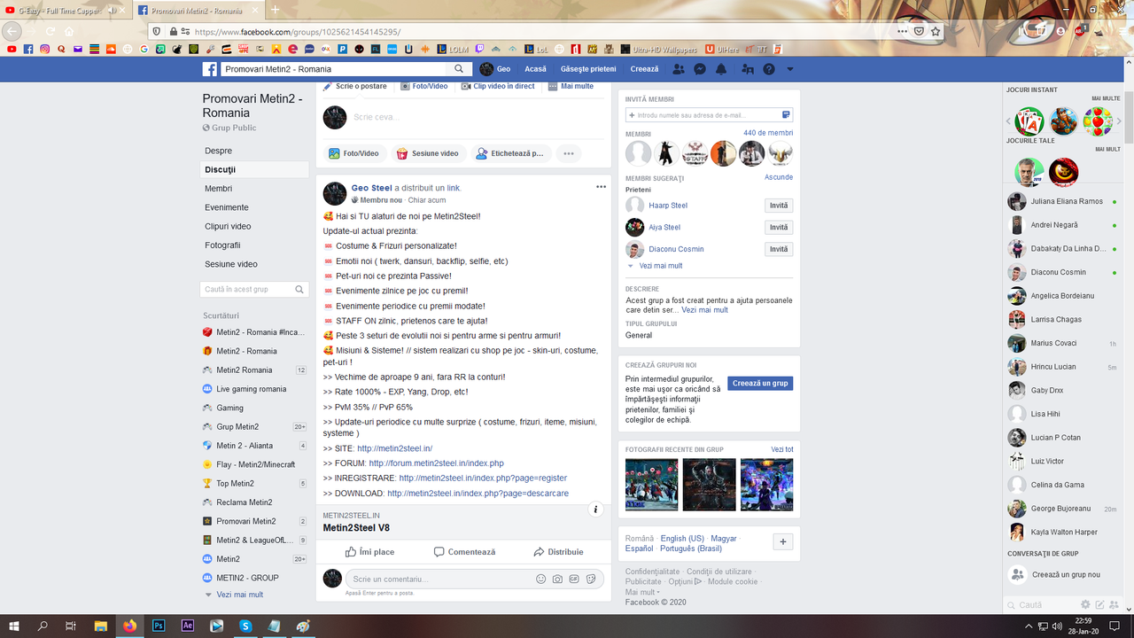Viewport: 1134px width, 638px height.
Task: Open the Mai multe composer options
Action: tap(571, 87)
